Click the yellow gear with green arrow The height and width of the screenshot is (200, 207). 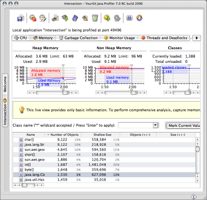tap(107, 18)
